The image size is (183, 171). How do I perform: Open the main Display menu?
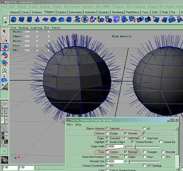pyautogui.click(x=45, y=6)
